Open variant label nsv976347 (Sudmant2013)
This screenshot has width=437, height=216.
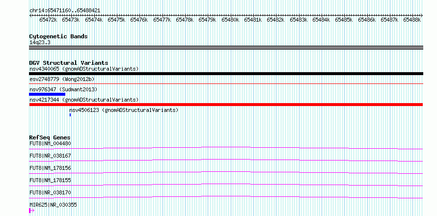63,89
